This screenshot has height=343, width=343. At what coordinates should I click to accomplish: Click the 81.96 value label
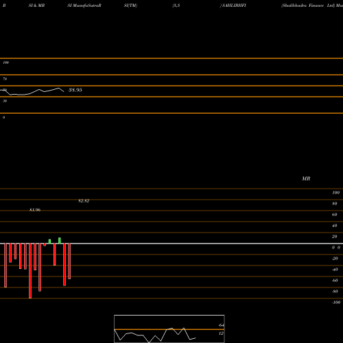pos(35,210)
